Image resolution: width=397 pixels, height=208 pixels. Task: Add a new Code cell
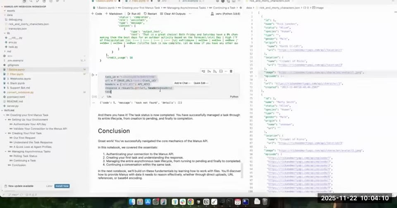pos(97,14)
